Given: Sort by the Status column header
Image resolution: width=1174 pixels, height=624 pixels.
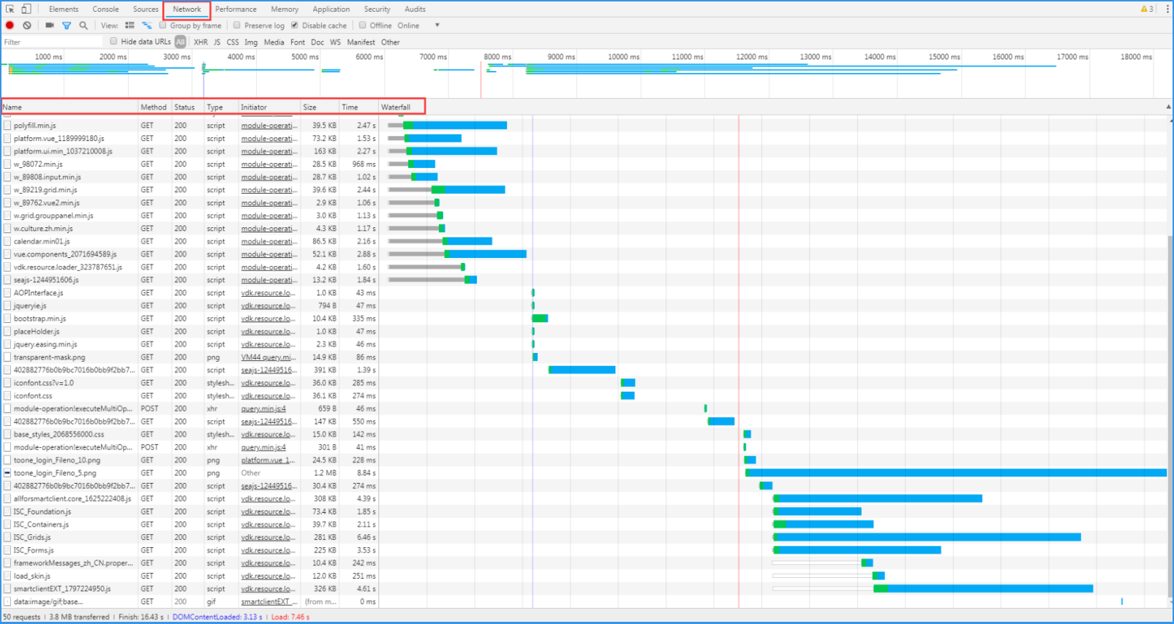Looking at the screenshot, I should (187, 107).
